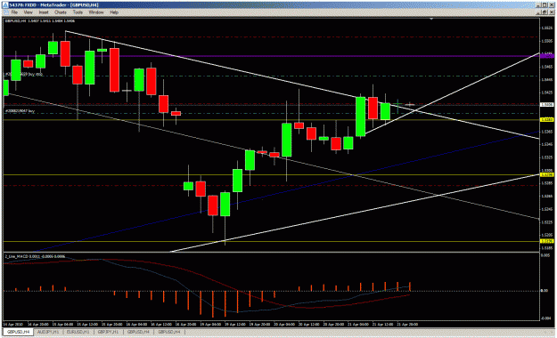Switch to the EURUSD,H1 chart tab
Image resolution: width=557 pixels, height=338 pixels.
click(x=78, y=333)
